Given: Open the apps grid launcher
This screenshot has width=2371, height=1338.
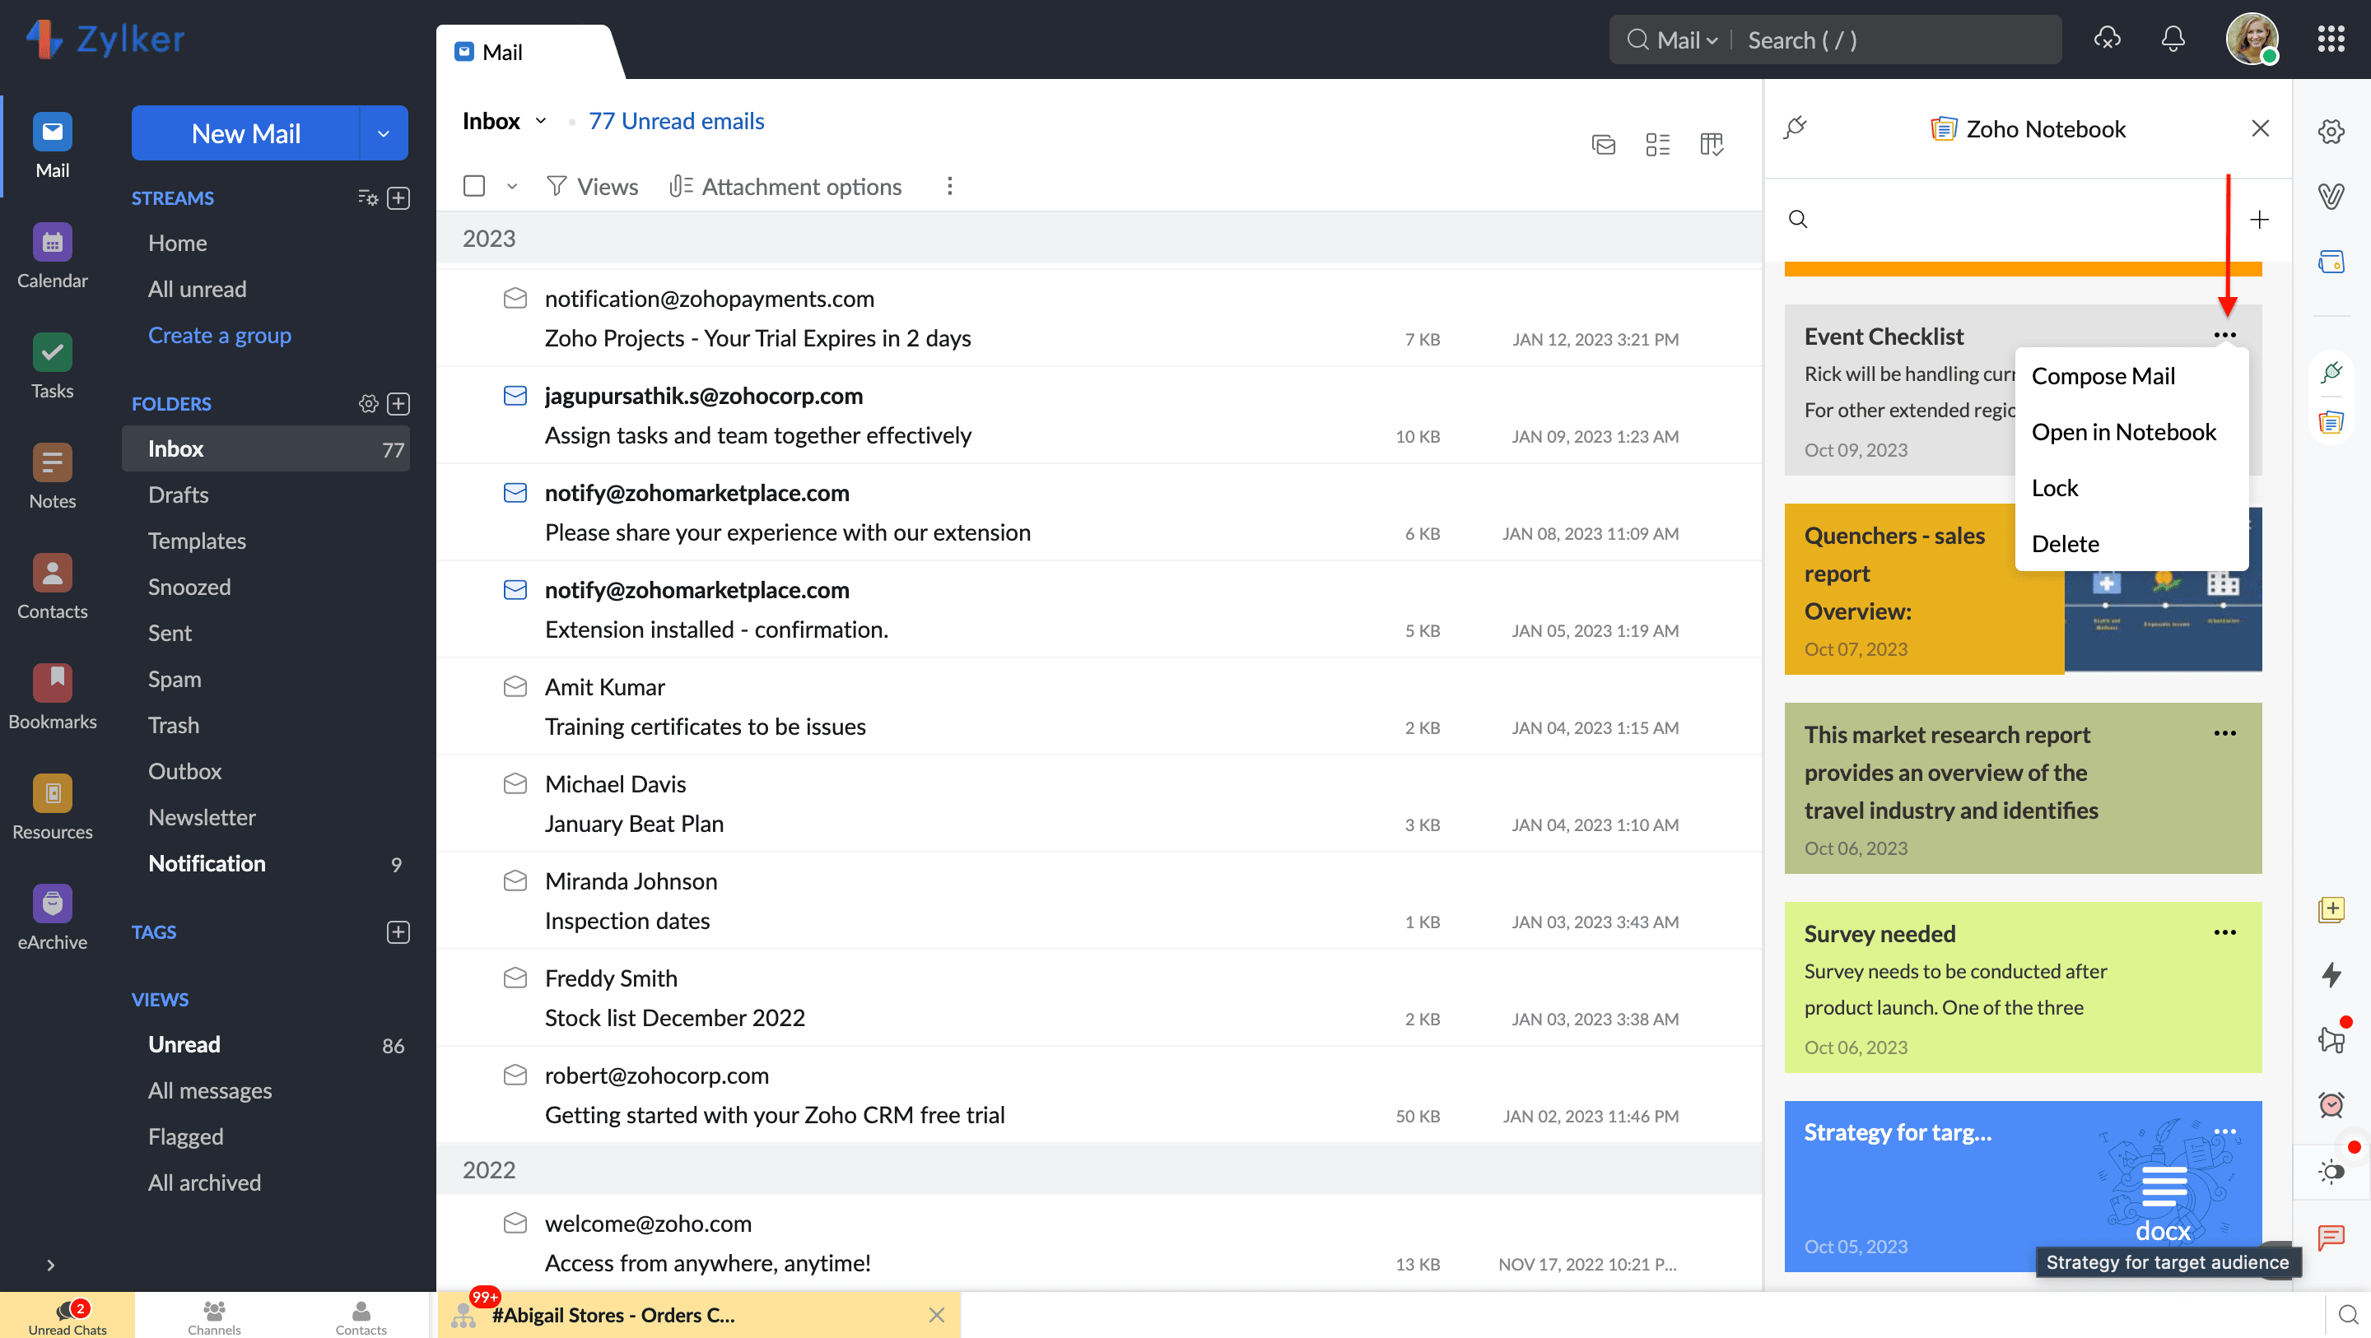Looking at the screenshot, I should tap(2331, 39).
